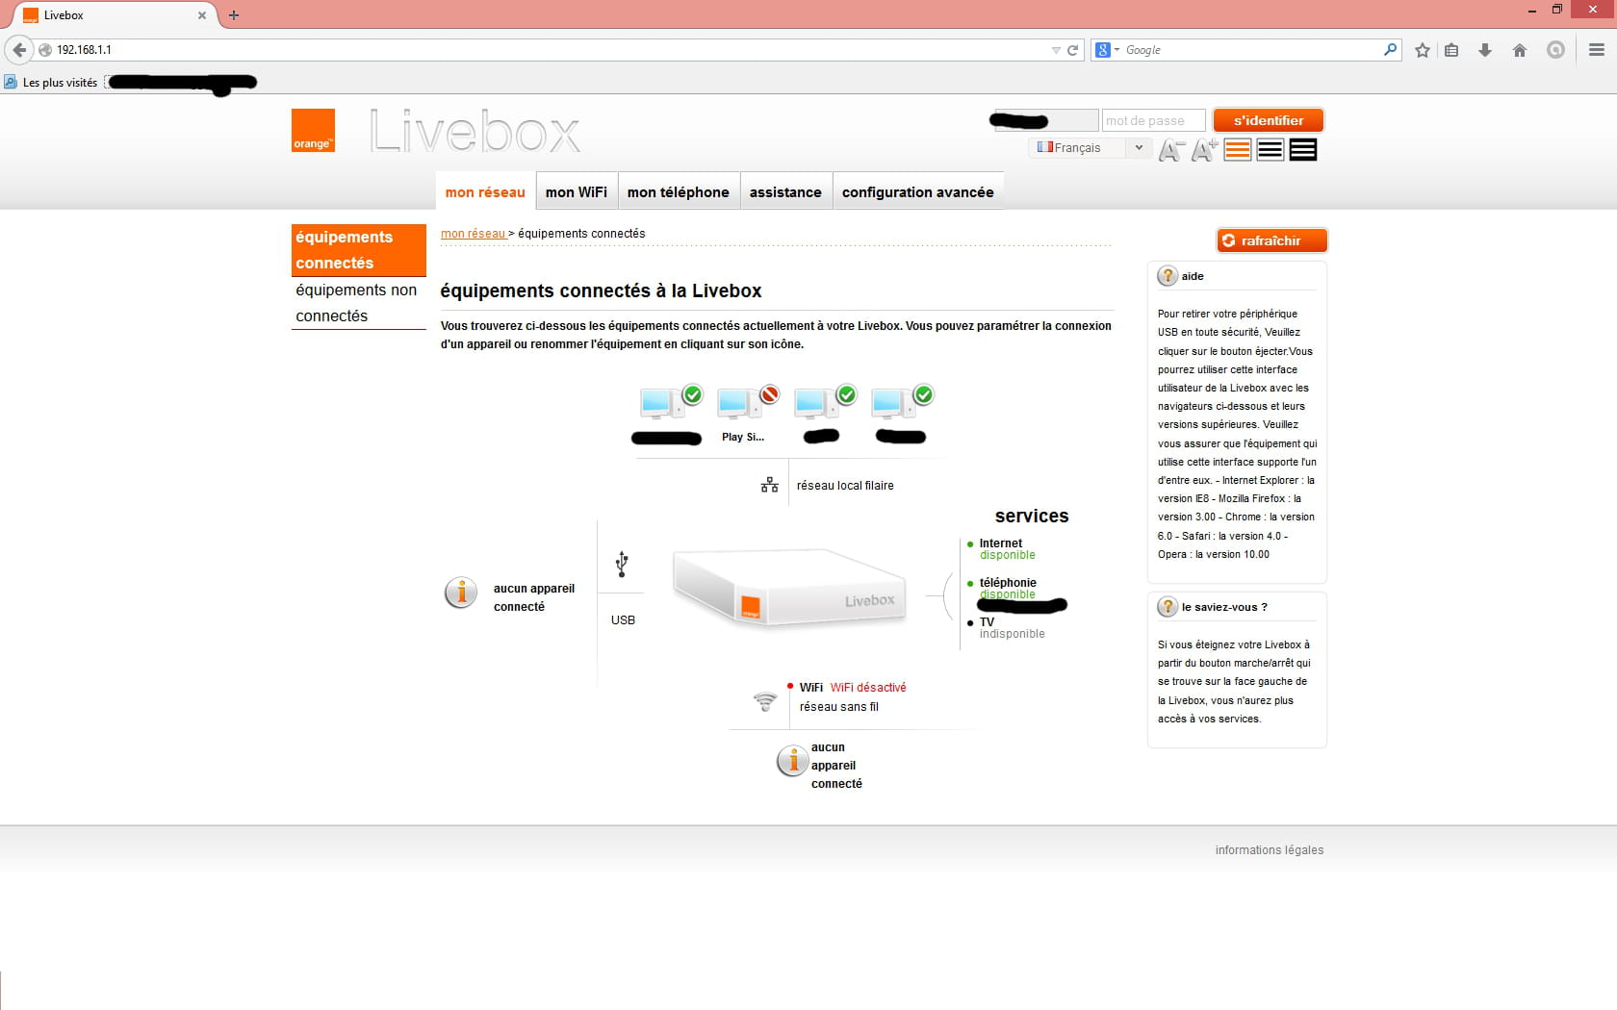Viewport: 1617px width, 1010px height.
Task: Open the Google search engine selector
Action: coord(1108,50)
